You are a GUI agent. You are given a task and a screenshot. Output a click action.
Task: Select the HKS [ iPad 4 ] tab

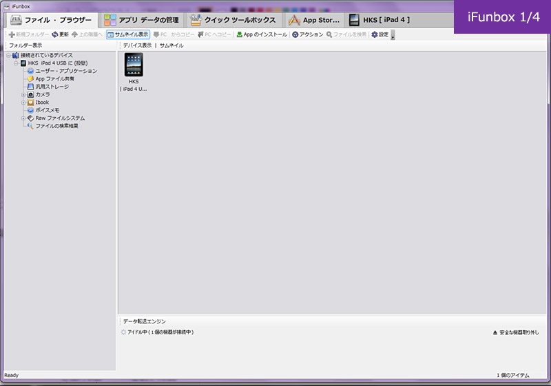[x=380, y=20]
